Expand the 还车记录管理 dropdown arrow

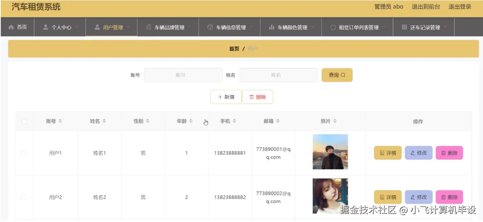tap(445, 27)
